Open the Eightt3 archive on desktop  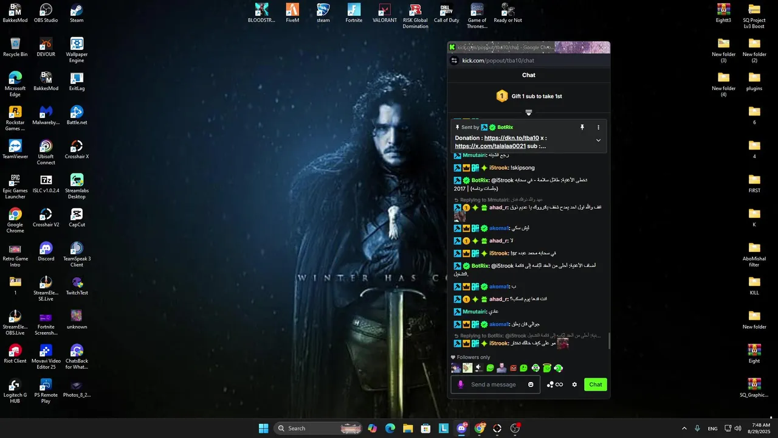(723, 13)
